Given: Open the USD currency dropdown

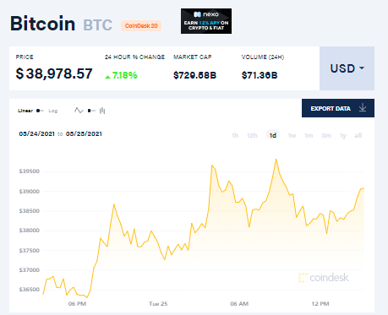Looking at the screenshot, I should point(347,68).
